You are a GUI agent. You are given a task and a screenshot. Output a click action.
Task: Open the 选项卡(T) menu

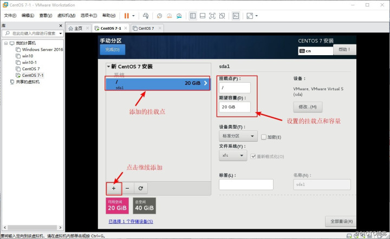88,15
